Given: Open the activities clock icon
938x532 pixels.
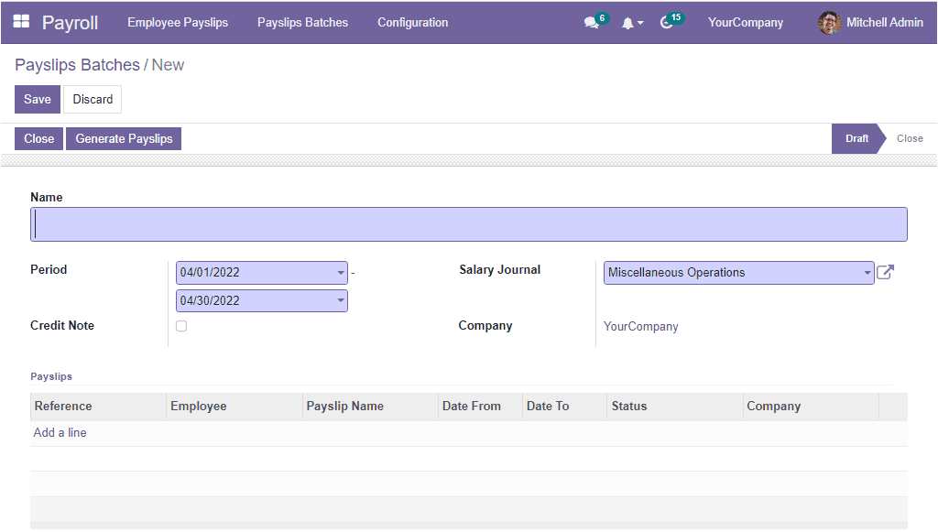Looking at the screenshot, I should tap(667, 23).
